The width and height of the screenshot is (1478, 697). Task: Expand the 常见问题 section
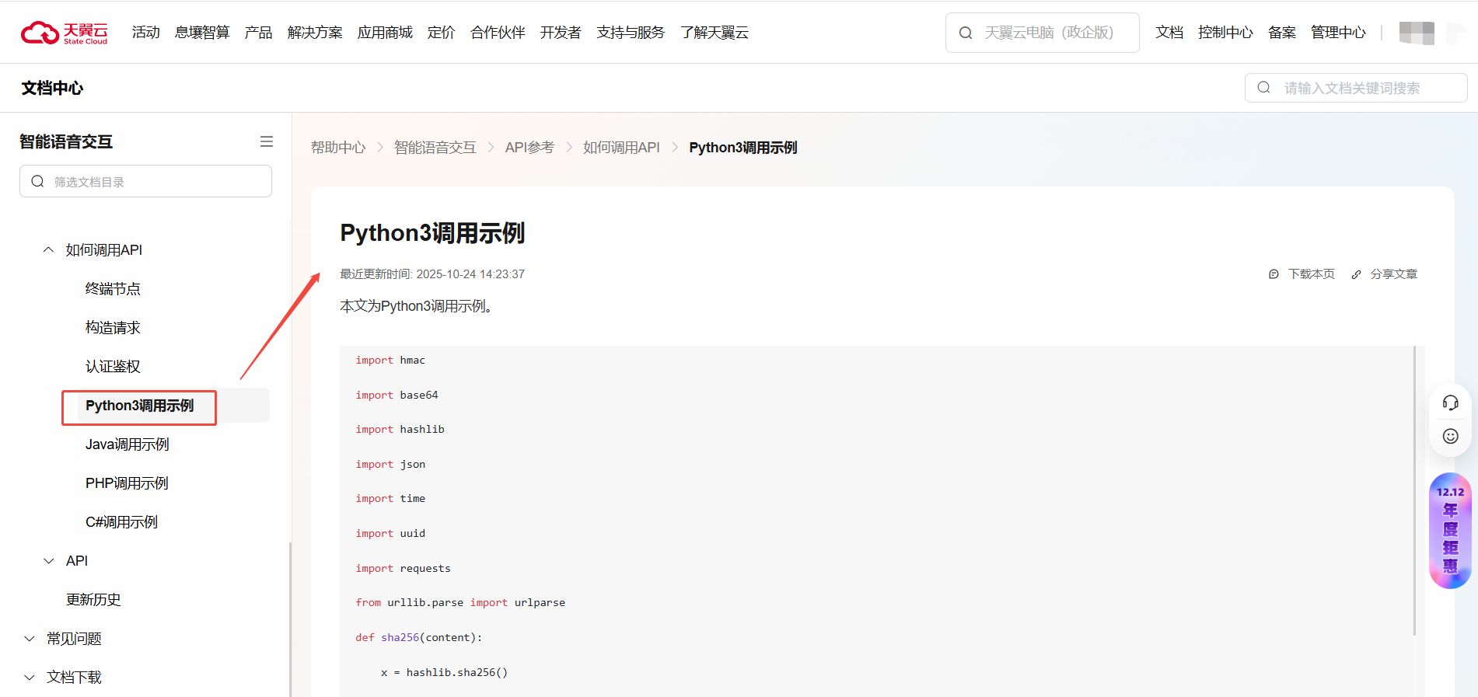[x=30, y=639]
